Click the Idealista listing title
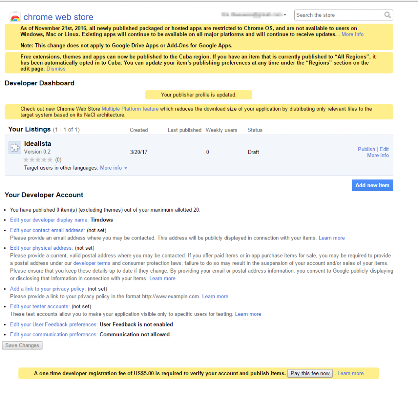 point(38,143)
